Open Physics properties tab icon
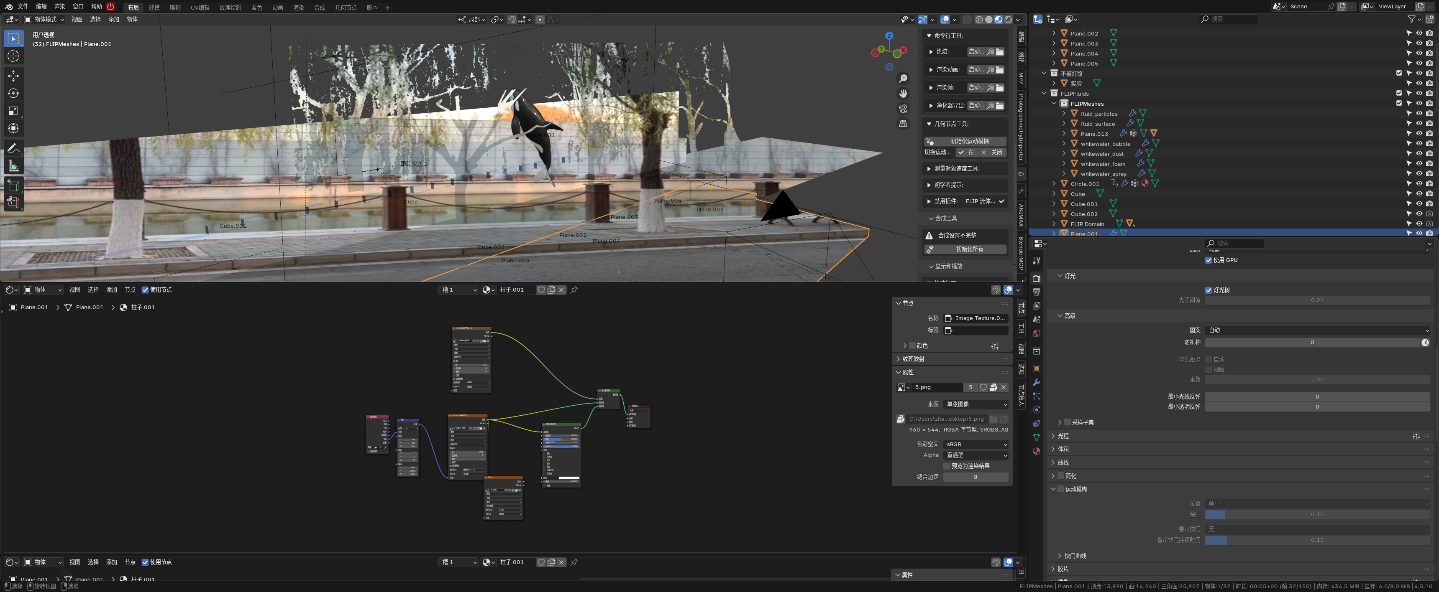Screen dimensions: 1439x592 (1037, 409)
